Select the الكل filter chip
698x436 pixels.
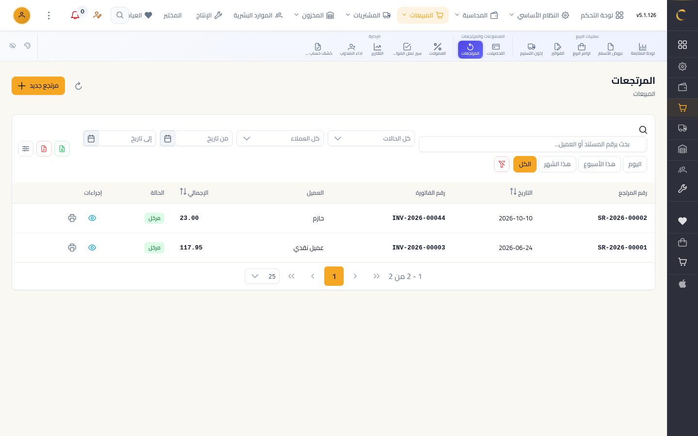click(525, 164)
